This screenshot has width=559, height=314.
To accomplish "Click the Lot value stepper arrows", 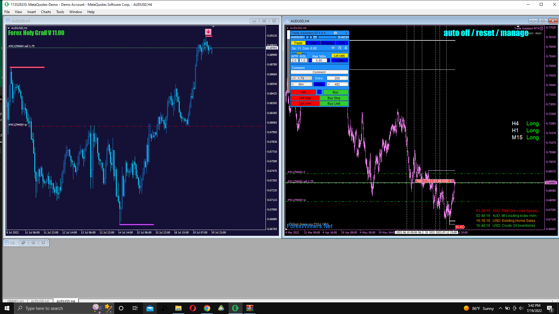I will pos(311,78).
